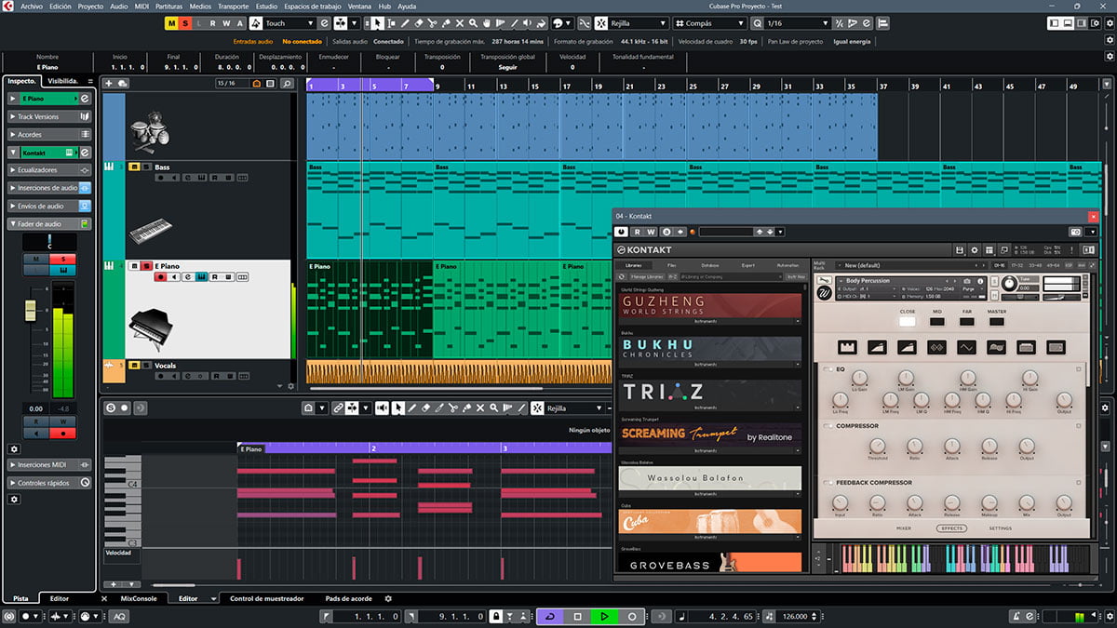Click the tempo value 126.000 field

click(795, 617)
